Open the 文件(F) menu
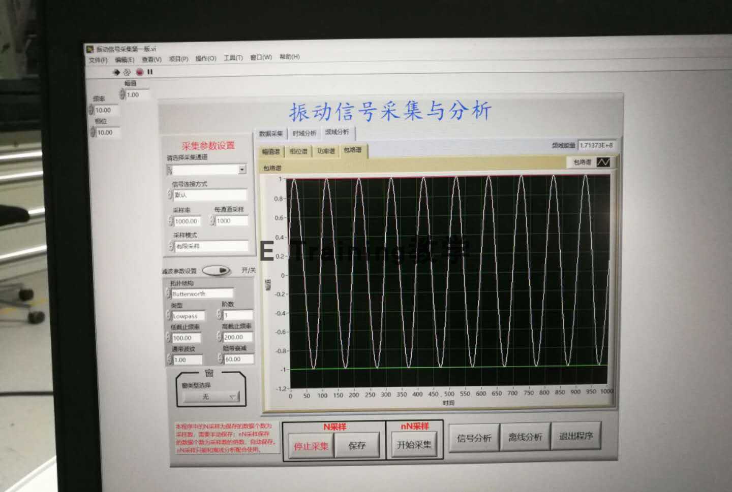This screenshot has width=732, height=492. pos(98,60)
